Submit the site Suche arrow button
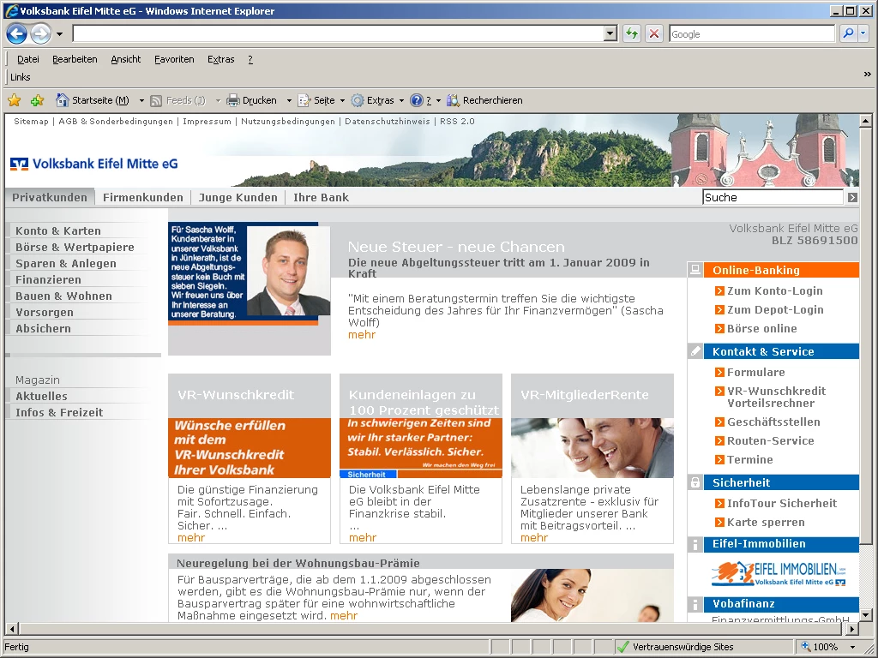Viewport: 878px width, 658px height. pyautogui.click(x=852, y=197)
